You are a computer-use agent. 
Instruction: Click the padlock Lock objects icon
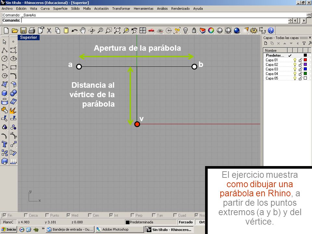(194, 31)
